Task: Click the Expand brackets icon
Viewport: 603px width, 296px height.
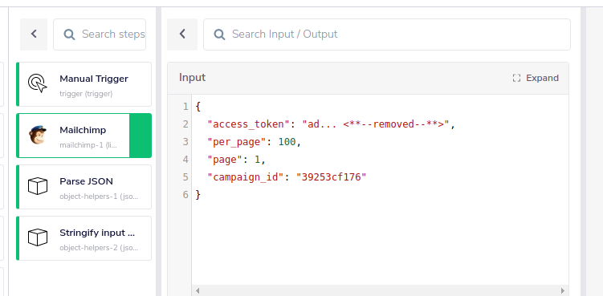Action: [516, 78]
